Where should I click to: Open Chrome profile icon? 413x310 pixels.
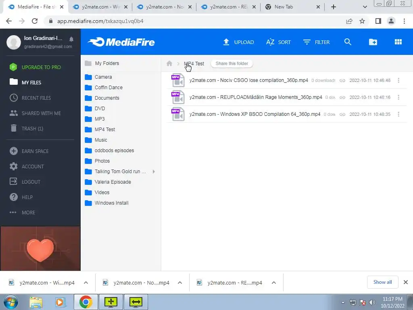pyautogui.click(x=391, y=21)
